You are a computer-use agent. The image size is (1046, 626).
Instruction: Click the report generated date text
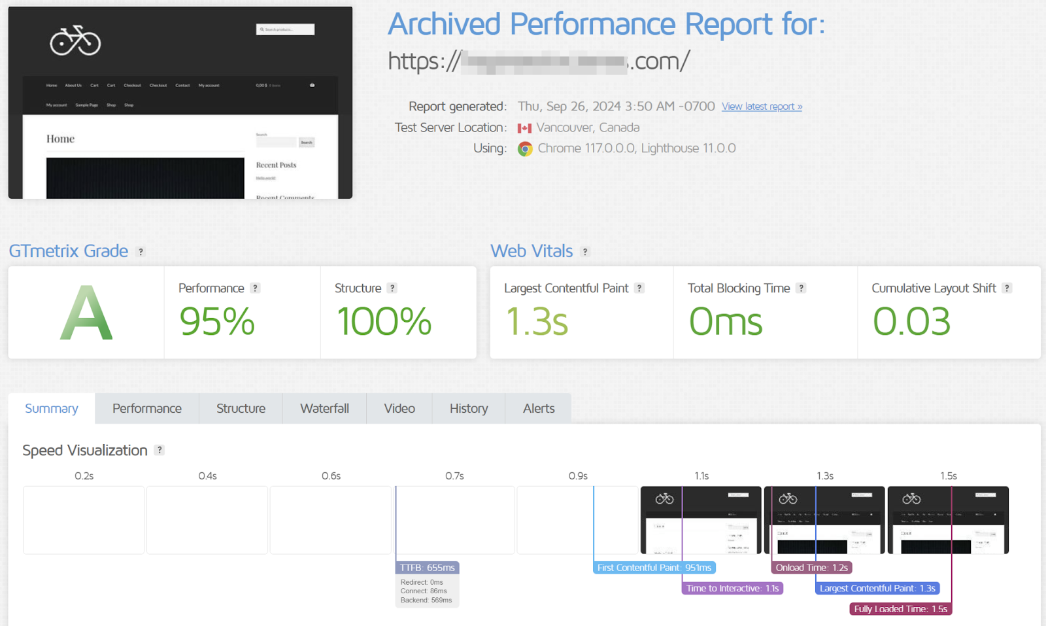point(616,107)
